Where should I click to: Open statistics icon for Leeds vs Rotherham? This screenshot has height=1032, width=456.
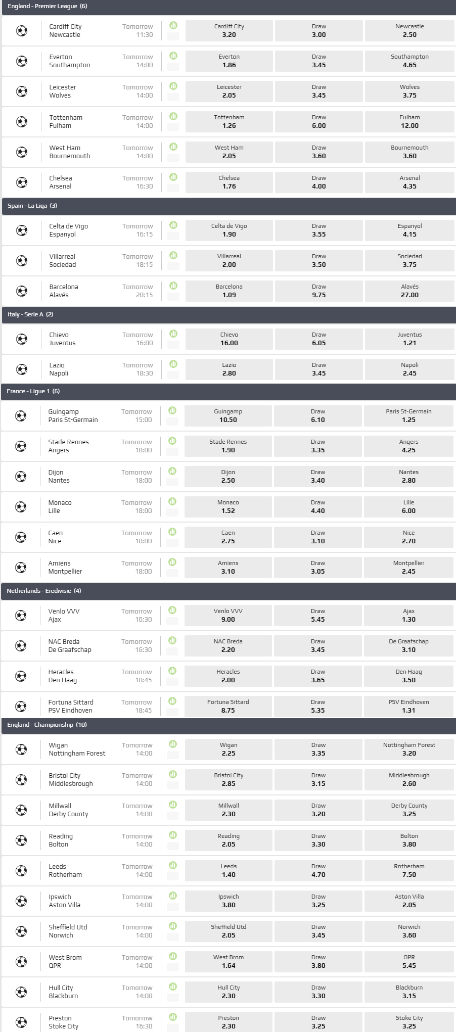(173, 865)
